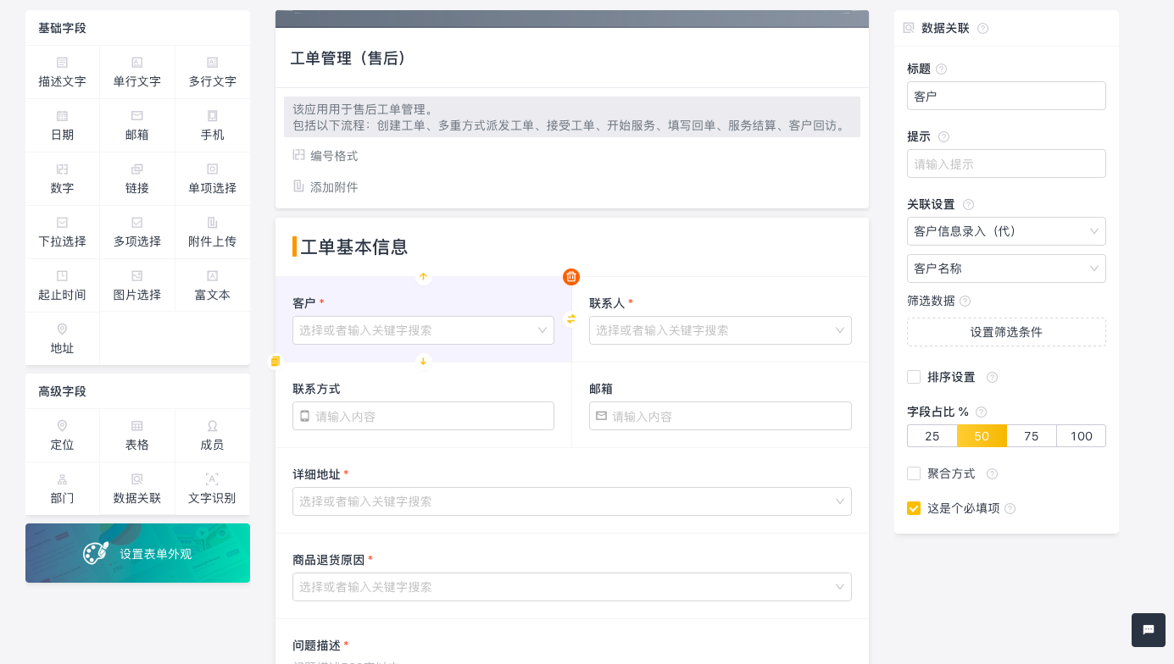Click 添加附件 option
The width and height of the screenshot is (1174, 664).
(325, 187)
